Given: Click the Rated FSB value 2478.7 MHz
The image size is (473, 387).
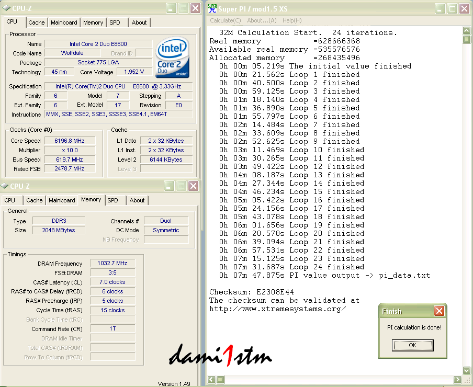Looking at the screenshot, I should click(x=70, y=168).
